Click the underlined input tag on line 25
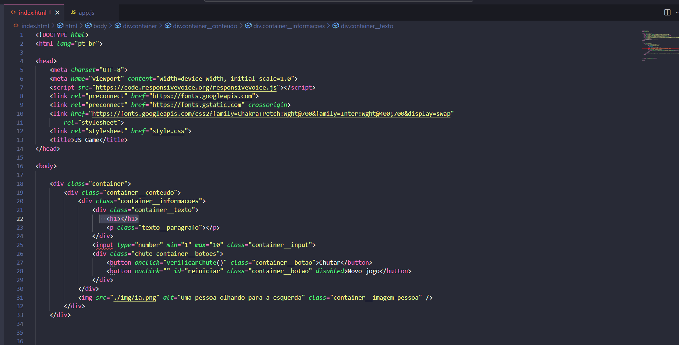This screenshot has height=345, width=679. [x=104, y=245]
